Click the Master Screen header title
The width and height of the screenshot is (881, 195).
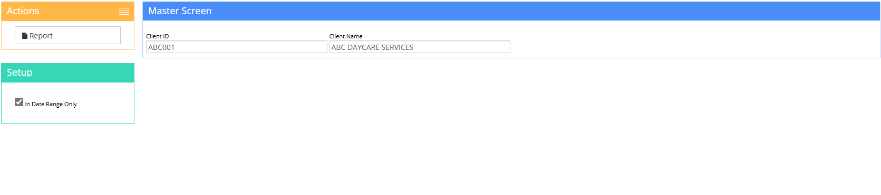pyautogui.click(x=180, y=11)
